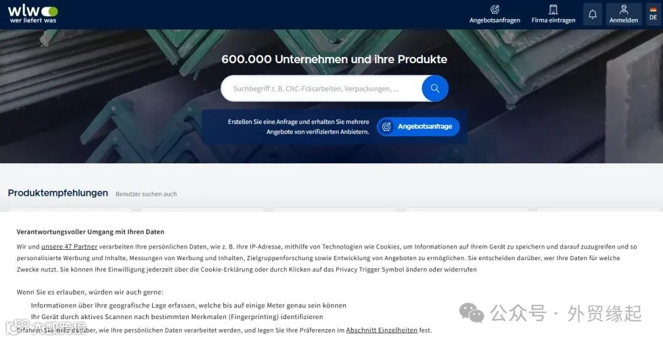Open the unsere 47 Partner link
The image size is (663, 340).
pyautogui.click(x=69, y=247)
